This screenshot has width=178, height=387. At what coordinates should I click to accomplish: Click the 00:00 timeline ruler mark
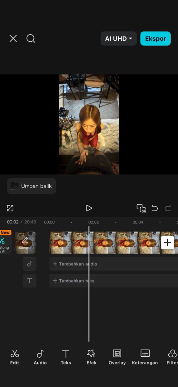coord(49,222)
